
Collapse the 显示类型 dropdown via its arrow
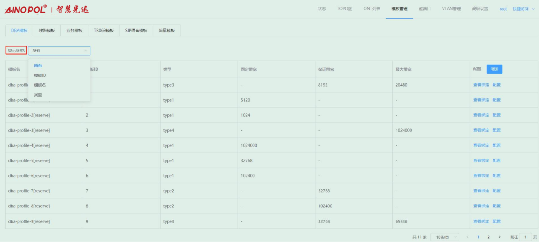(85, 51)
